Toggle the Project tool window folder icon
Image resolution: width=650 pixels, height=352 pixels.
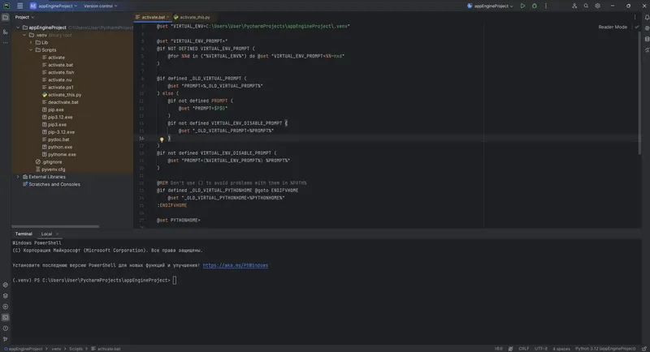pyautogui.click(x=6, y=17)
